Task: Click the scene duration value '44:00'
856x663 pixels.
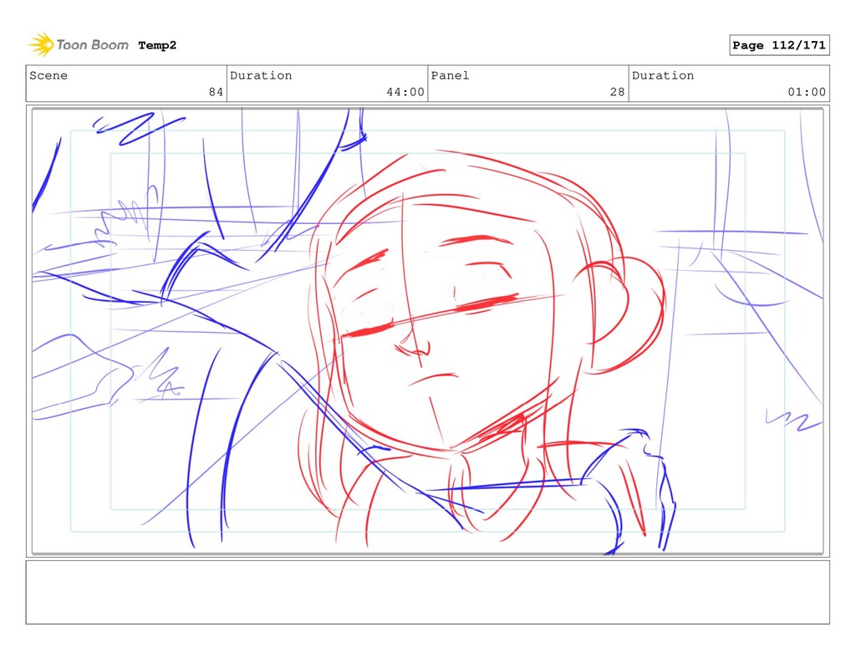Action: tap(405, 92)
